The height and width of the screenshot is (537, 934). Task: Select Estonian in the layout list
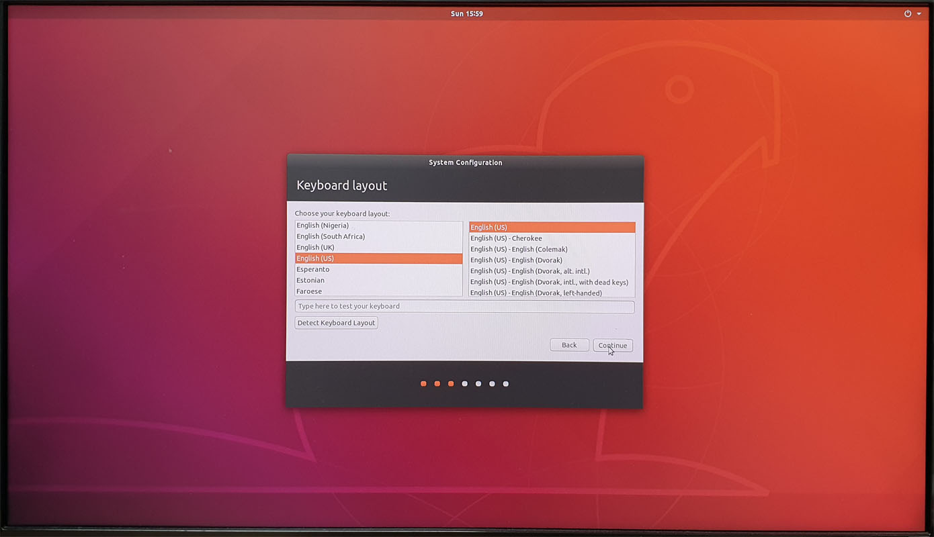[378, 281]
